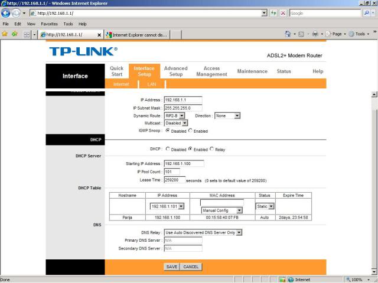Open the Edit menu
This screenshot has width=378, height=283.
pos(18,24)
